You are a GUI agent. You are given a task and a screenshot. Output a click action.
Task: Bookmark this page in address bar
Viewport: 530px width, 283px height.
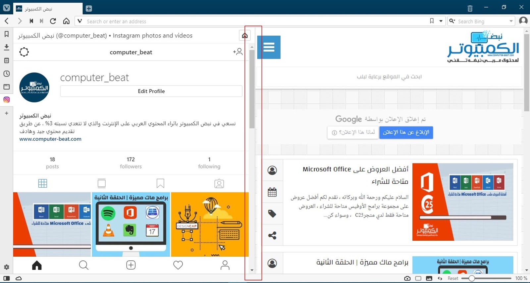coord(432,21)
